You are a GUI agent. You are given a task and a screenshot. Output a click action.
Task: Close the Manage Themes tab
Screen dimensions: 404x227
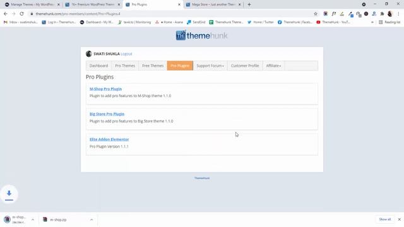pos(59,4)
